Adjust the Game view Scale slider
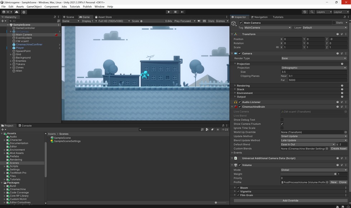 pyautogui.click(x=152, y=21)
